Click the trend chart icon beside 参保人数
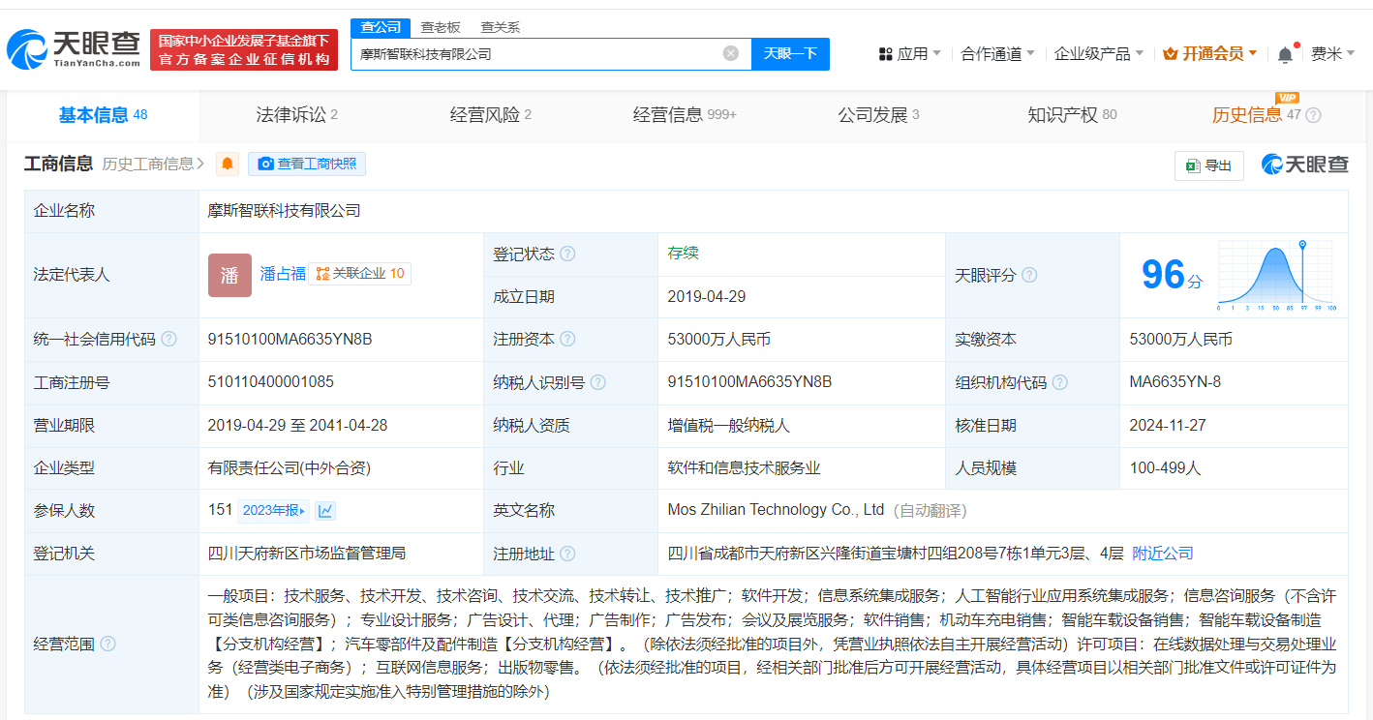The width and height of the screenshot is (1373, 720). coord(326,510)
